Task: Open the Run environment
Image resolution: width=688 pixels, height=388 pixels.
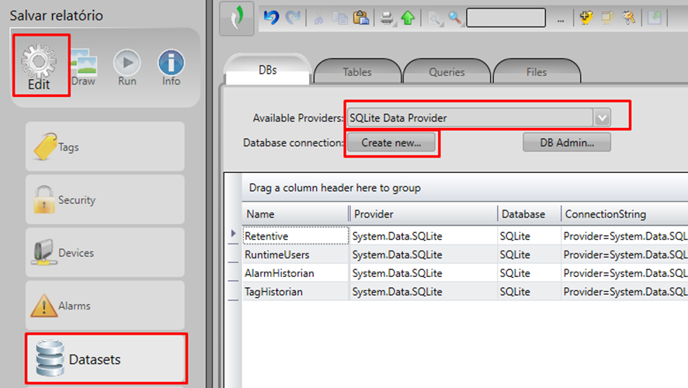Action: point(127,65)
